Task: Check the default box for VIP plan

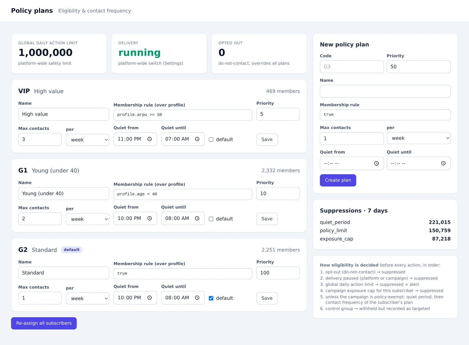Action: (211, 140)
